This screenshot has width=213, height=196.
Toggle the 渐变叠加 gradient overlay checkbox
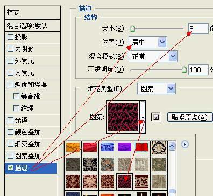click(x=10, y=144)
